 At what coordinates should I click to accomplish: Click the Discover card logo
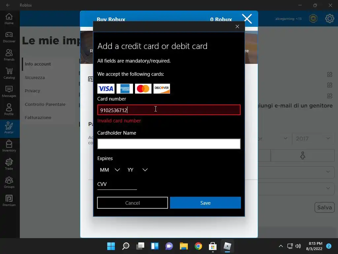pyautogui.click(x=162, y=89)
